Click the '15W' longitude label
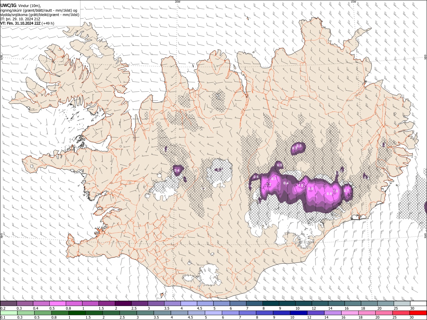Viewport: 427px width, 320px height. click(353, 2)
